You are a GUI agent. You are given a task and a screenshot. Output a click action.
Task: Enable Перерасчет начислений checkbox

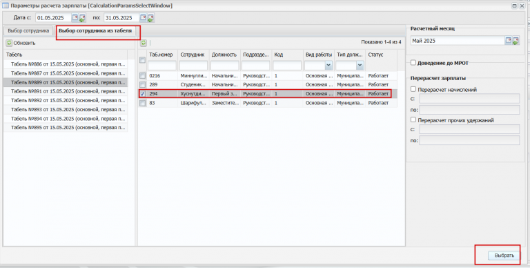click(413, 89)
